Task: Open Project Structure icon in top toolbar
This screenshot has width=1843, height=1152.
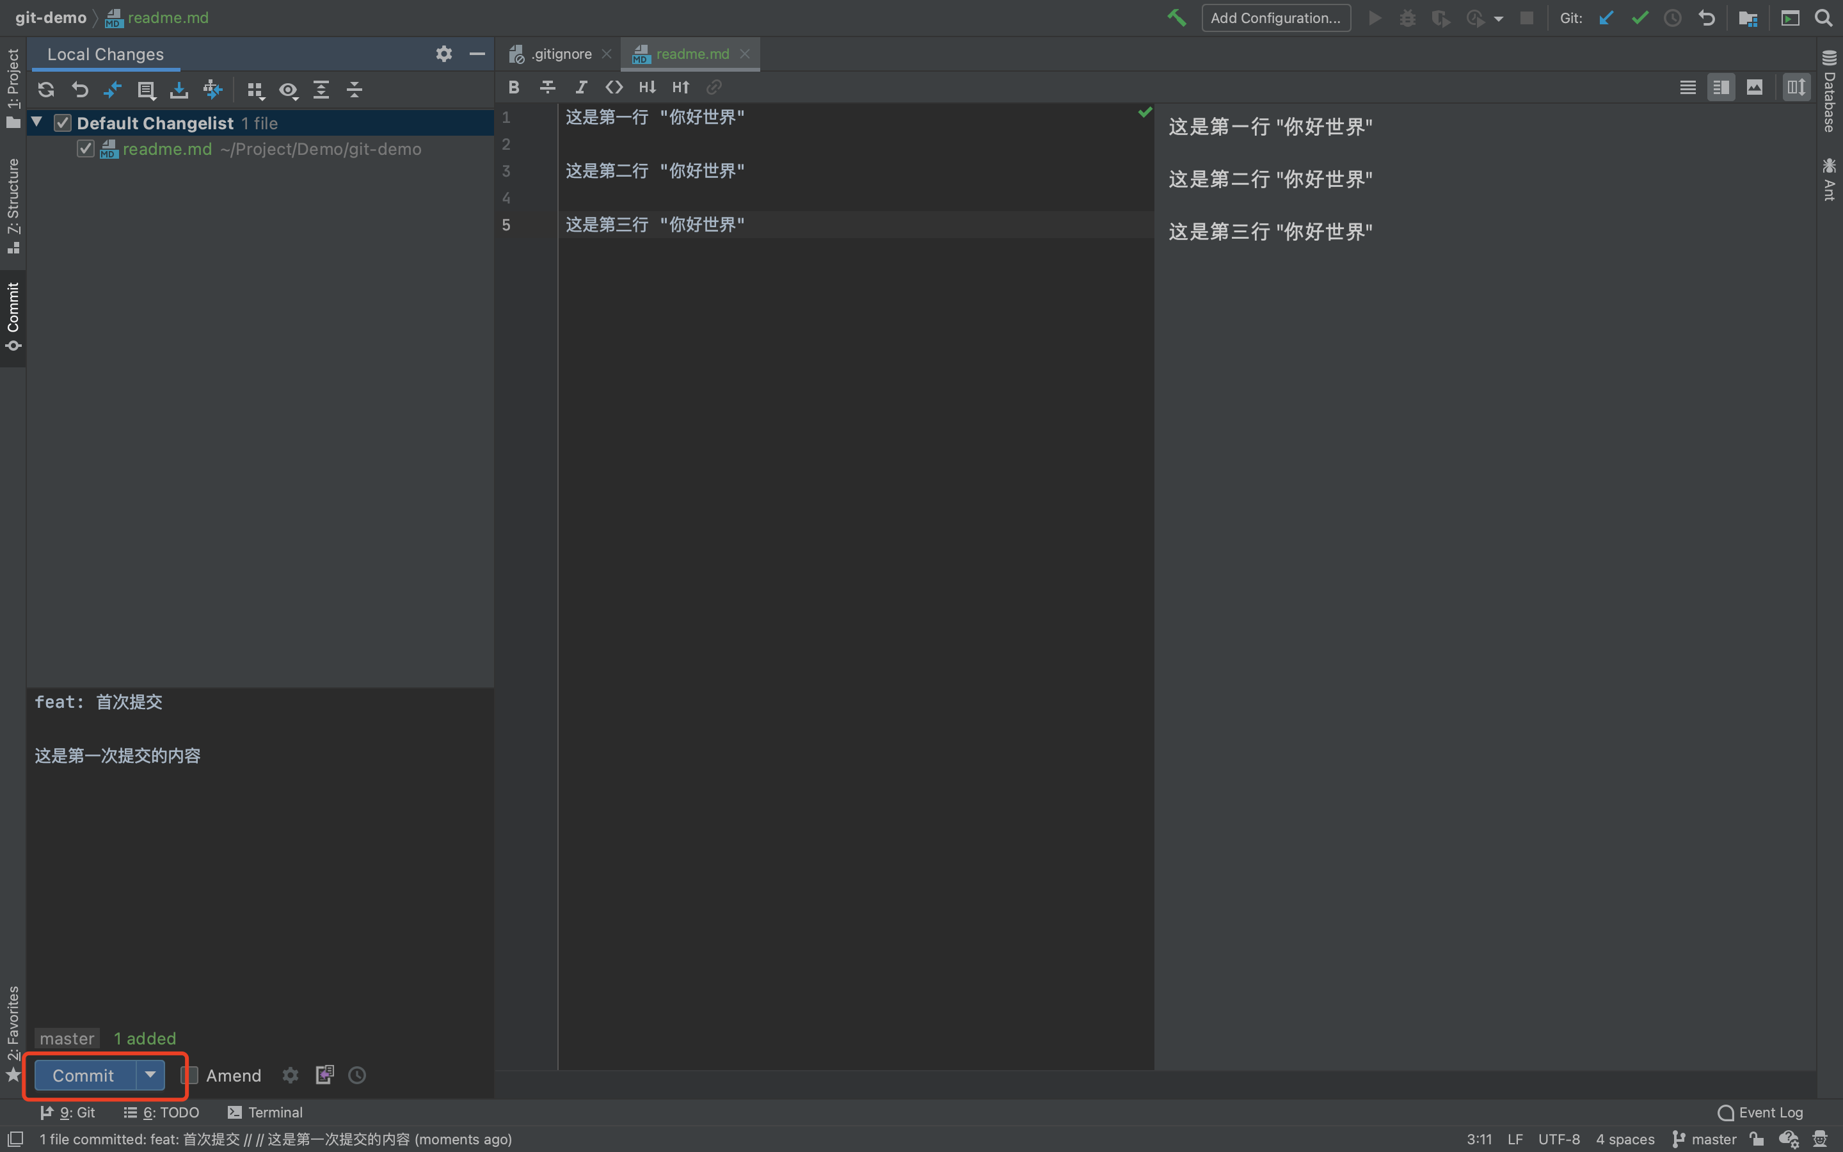Action: 1748,17
